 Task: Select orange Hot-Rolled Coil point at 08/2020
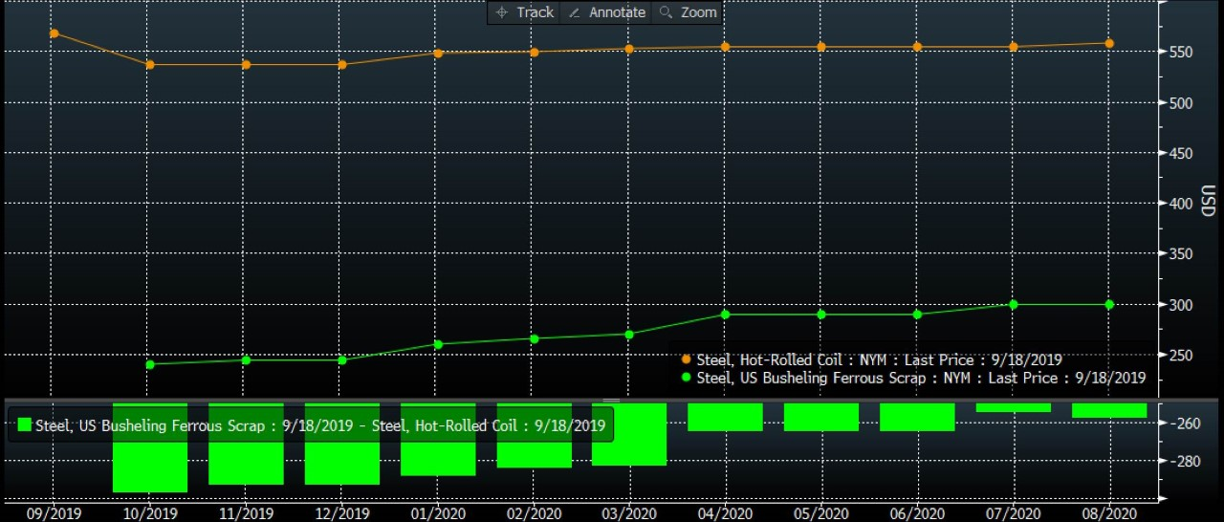pos(1109,43)
